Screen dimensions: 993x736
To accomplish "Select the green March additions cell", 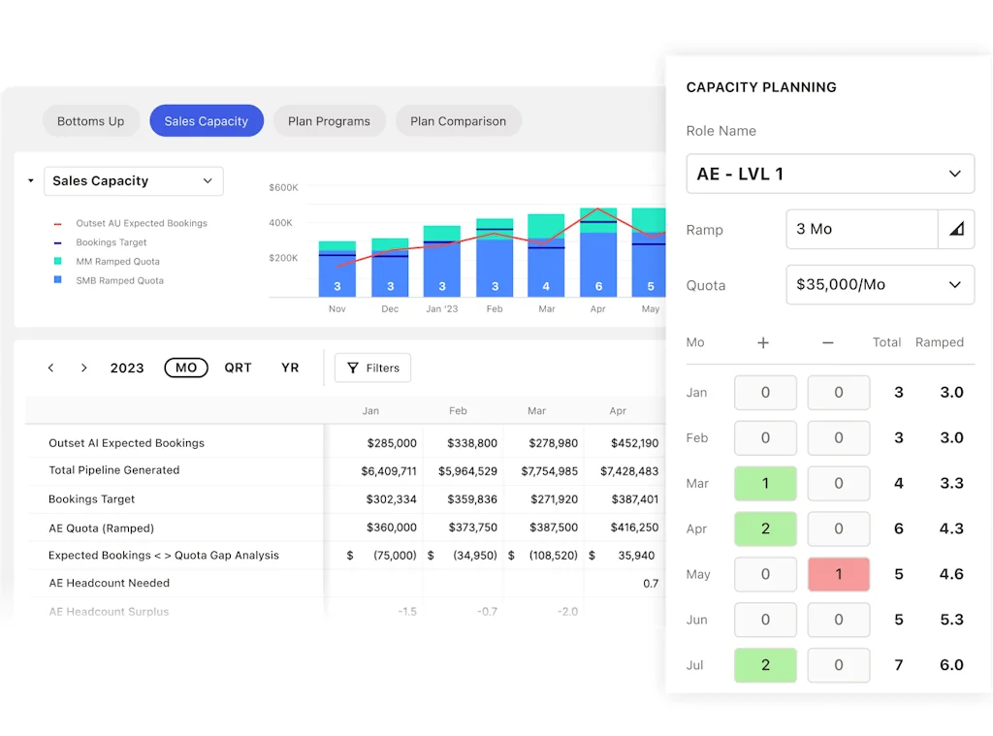I will click(x=765, y=483).
